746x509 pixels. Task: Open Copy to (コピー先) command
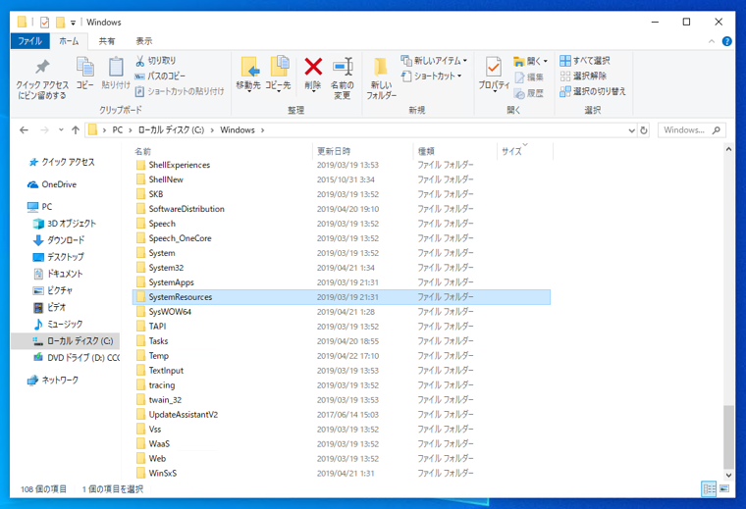pos(279,74)
